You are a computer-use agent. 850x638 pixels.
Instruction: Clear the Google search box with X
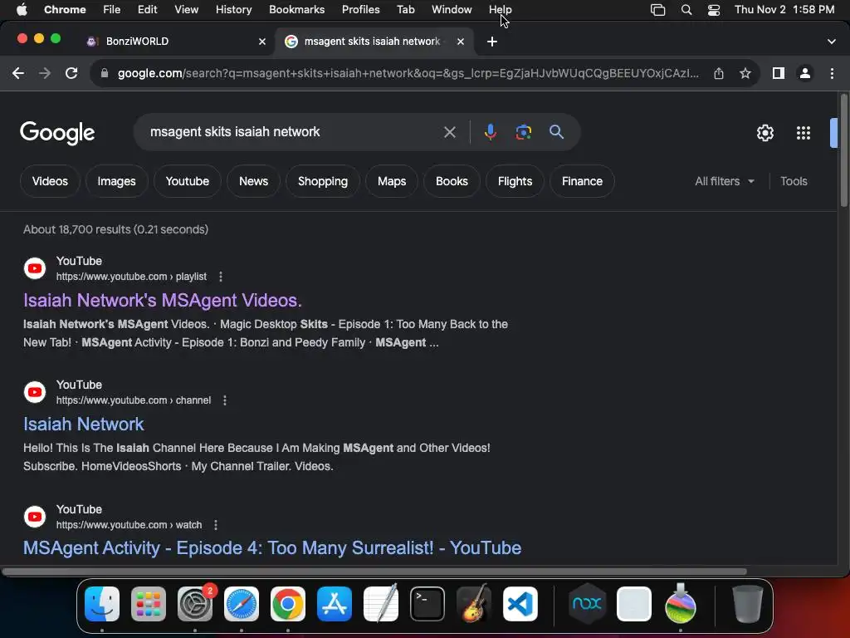point(449,132)
